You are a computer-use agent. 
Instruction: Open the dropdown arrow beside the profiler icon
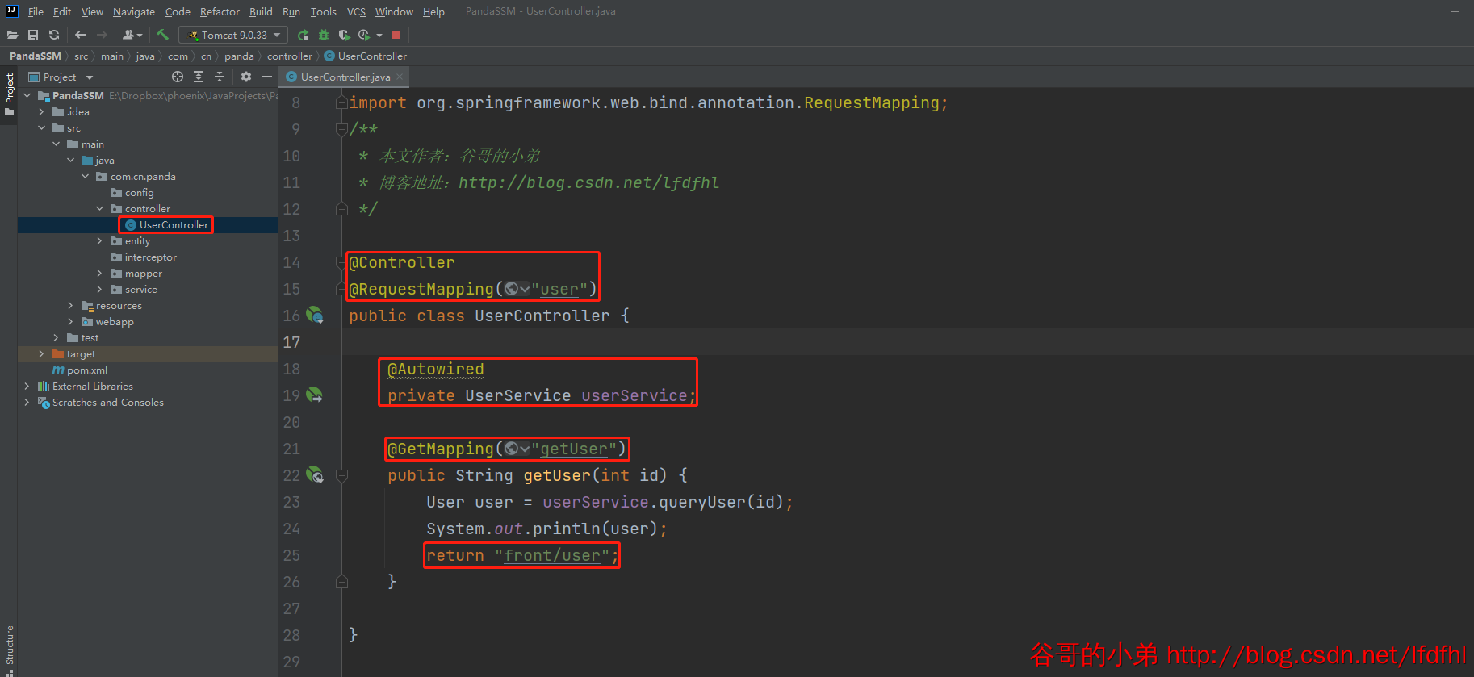point(379,36)
